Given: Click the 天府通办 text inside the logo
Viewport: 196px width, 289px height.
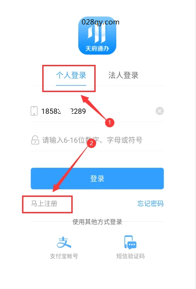Looking at the screenshot, I should [97, 49].
